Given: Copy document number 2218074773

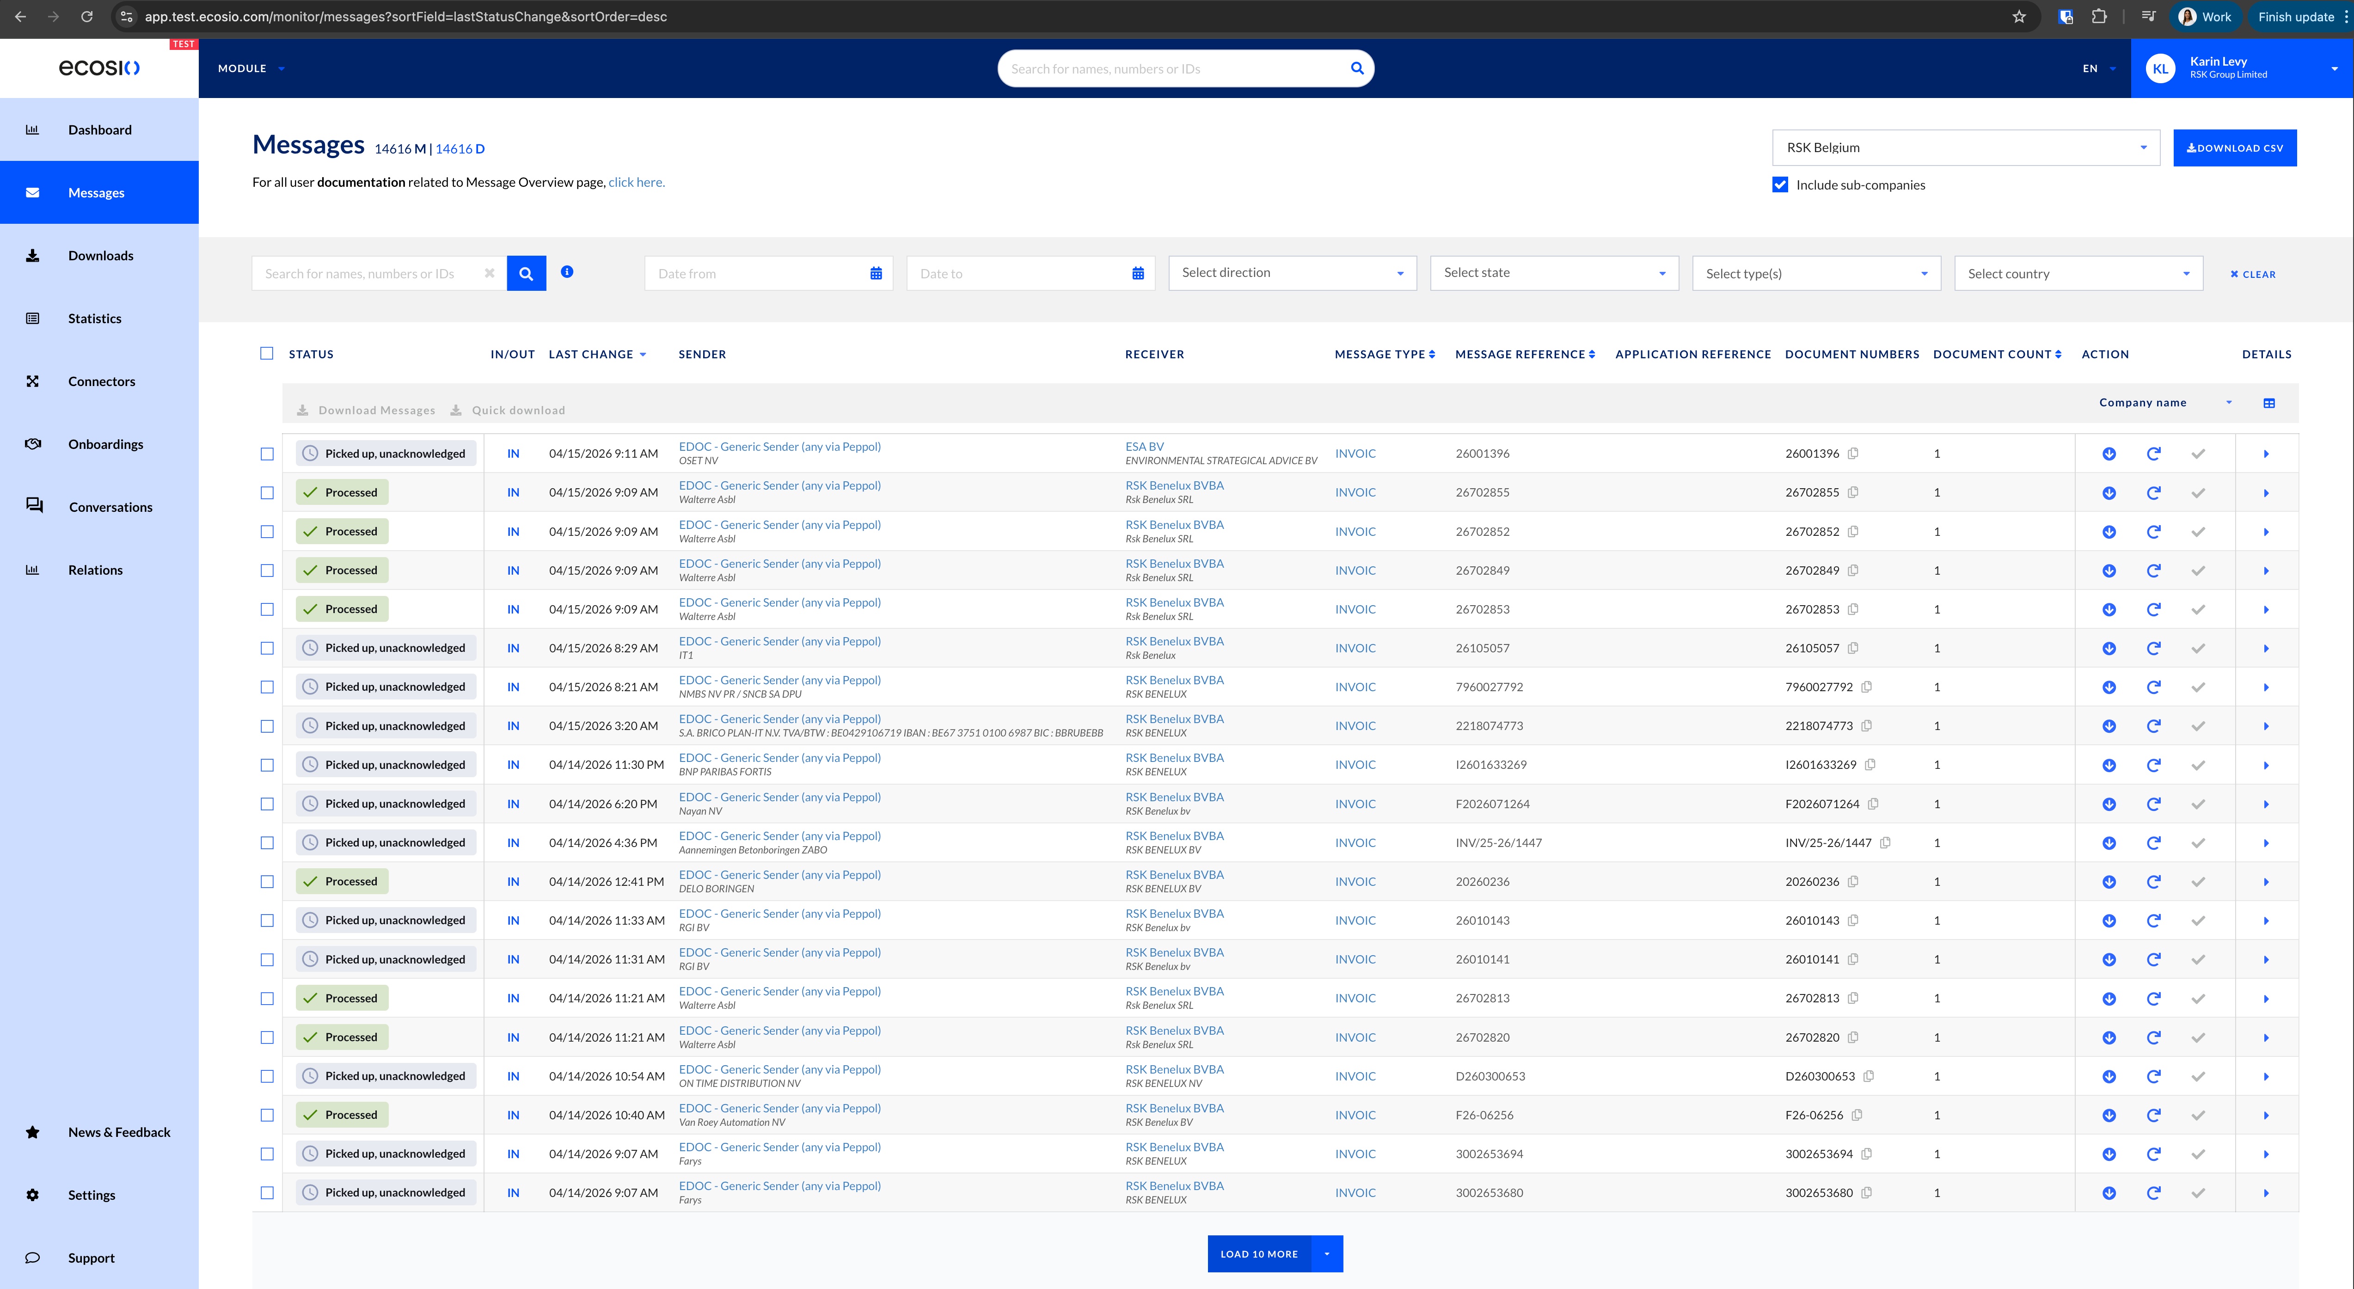Looking at the screenshot, I should click(x=1867, y=726).
